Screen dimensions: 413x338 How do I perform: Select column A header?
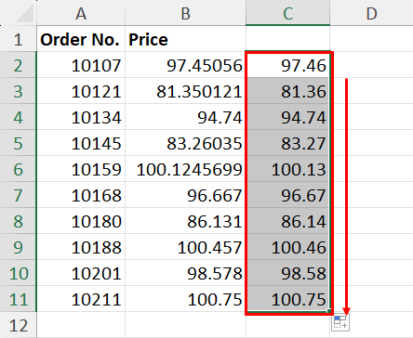click(x=81, y=13)
